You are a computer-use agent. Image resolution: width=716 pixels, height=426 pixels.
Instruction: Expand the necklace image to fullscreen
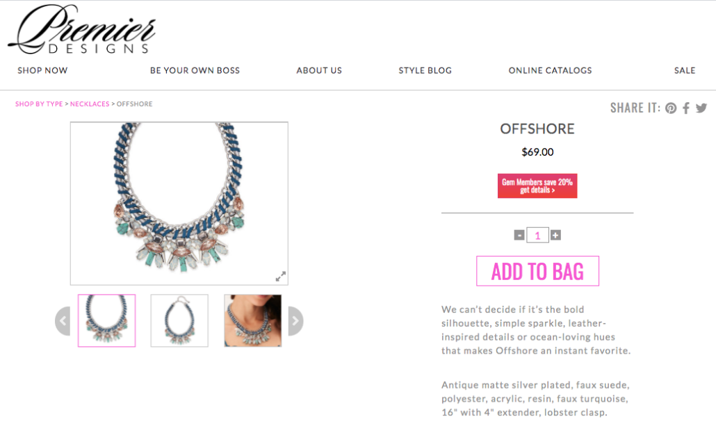[x=280, y=276]
